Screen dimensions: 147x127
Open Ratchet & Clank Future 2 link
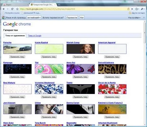coord(110,103)
